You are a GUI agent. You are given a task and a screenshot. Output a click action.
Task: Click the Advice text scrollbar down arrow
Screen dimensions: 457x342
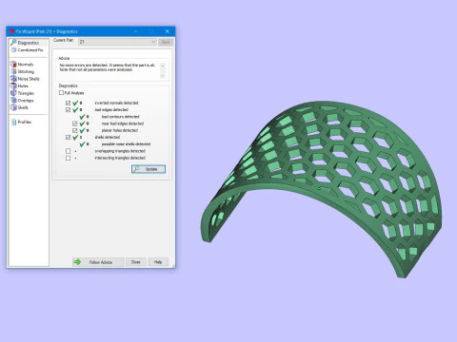coord(163,76)
